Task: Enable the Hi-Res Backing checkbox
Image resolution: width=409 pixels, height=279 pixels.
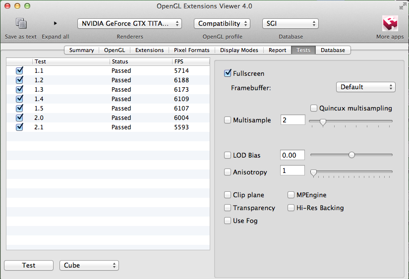Action: (291, 208)
